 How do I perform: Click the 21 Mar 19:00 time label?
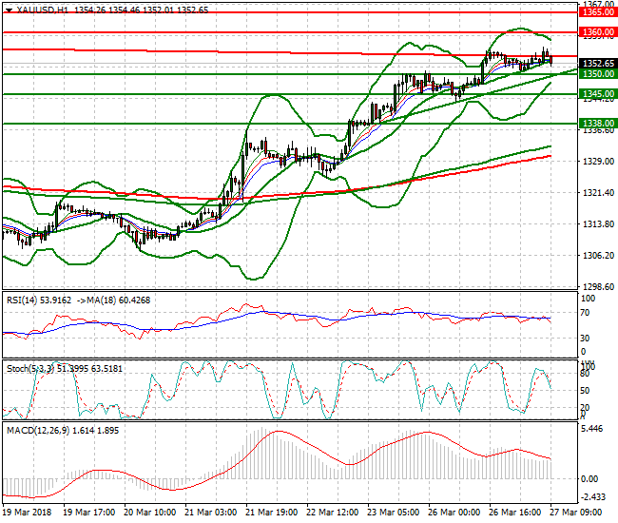[x=272, y=513]
